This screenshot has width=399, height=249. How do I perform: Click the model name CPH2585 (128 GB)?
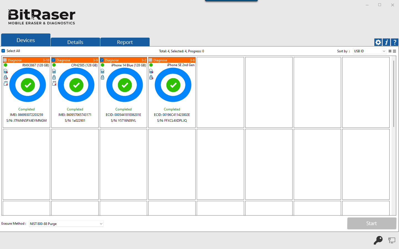point(84,65)
